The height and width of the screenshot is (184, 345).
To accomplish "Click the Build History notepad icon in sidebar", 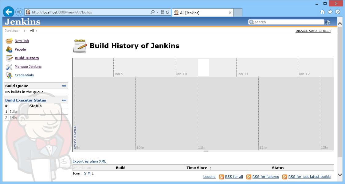I will point(9,58).
